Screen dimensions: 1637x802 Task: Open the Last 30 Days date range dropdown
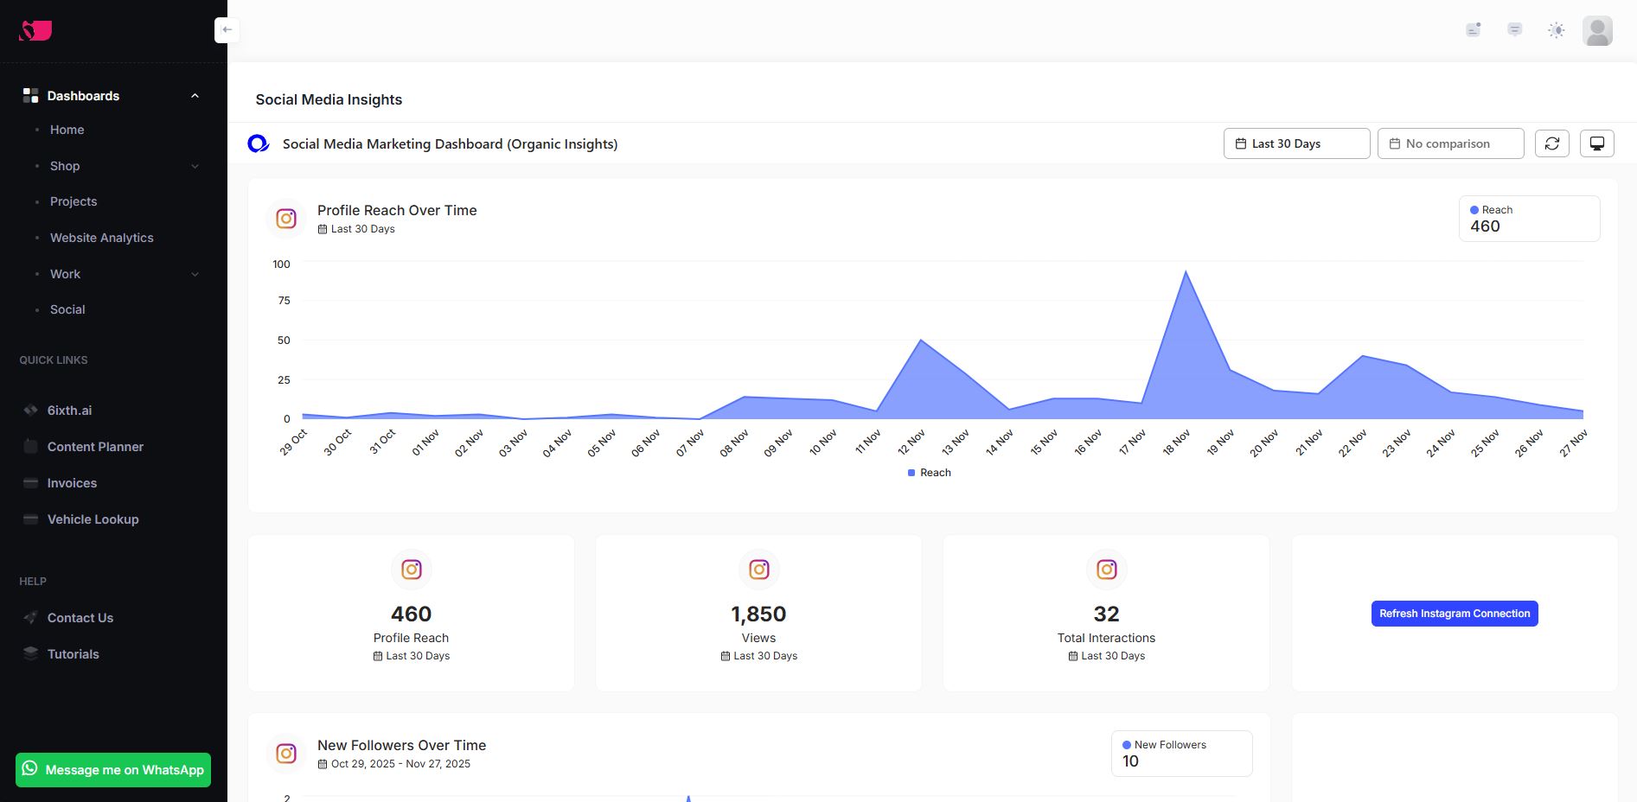tap(1295, 143)
